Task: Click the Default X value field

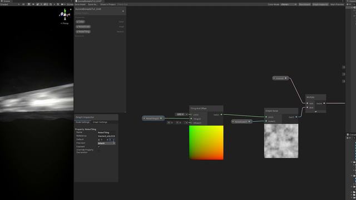Action: pos(103,139)
